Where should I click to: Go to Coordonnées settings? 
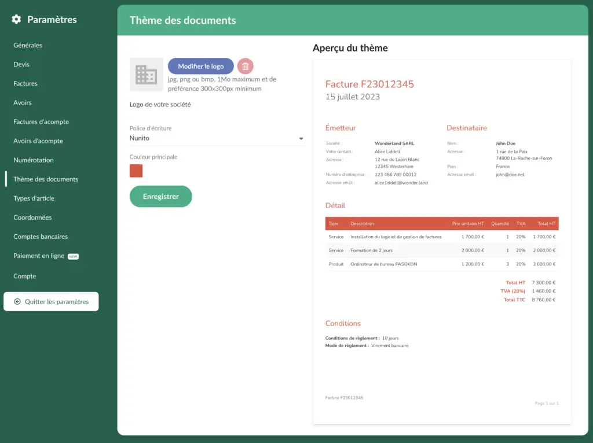pos(32,217)
